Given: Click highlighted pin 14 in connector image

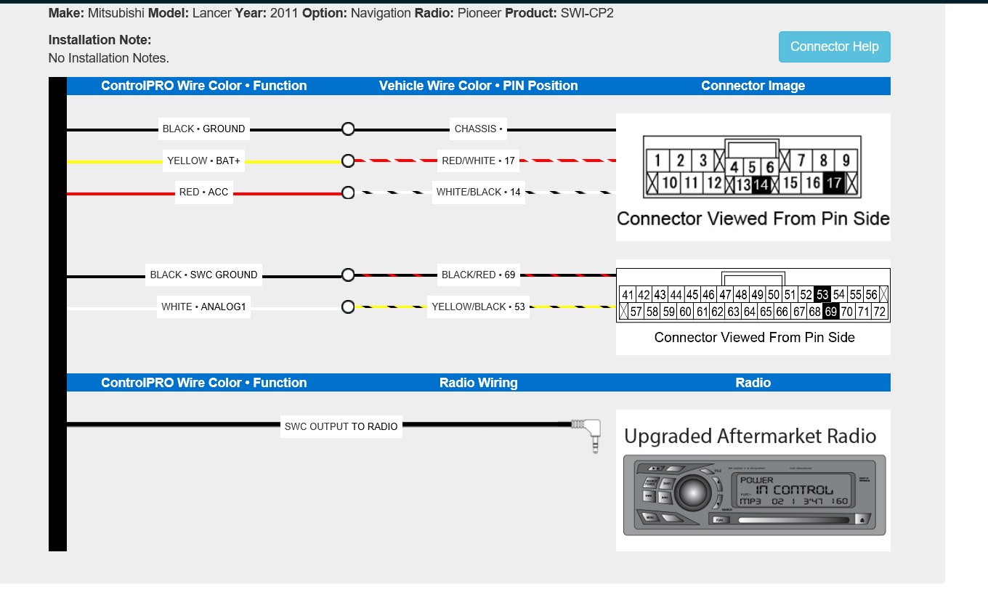Looking at the screenshot, I should coord(761,185).
